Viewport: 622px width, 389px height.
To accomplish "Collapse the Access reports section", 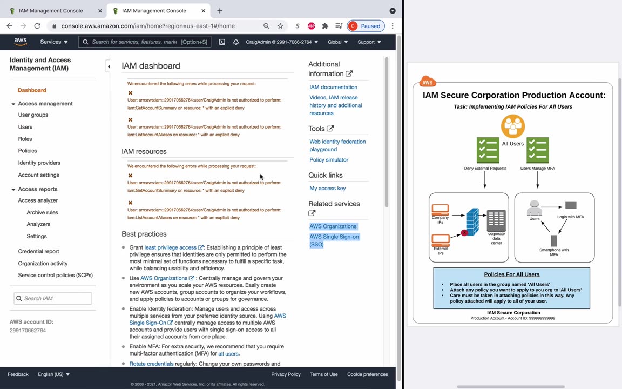I will [13, 190].
